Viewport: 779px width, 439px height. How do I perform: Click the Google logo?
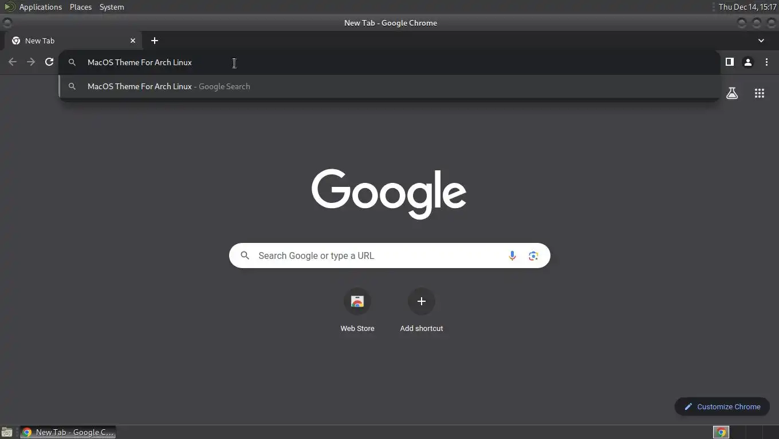pyautogui.click(x=389, y=194)
